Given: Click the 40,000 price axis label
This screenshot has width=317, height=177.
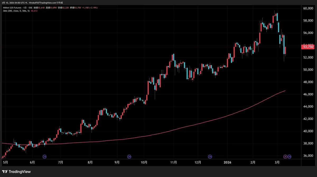Looking at the screenshot, I should coord(308,131).
